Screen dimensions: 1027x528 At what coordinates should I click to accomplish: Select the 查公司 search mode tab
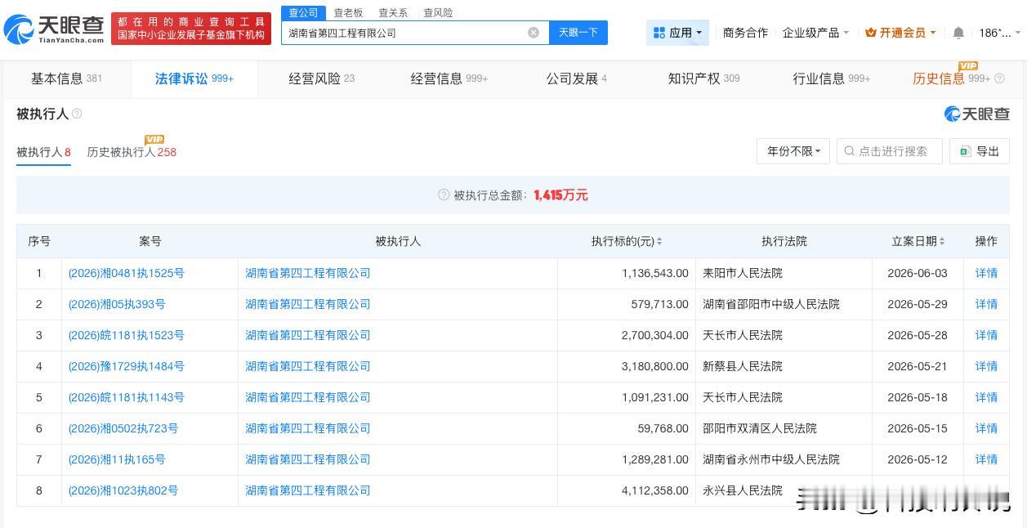(303, 12)
